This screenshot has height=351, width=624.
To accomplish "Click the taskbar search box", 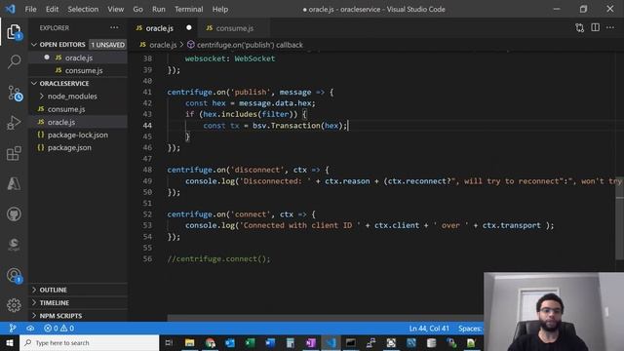I will pyautogui.click(x=89, y=342).
